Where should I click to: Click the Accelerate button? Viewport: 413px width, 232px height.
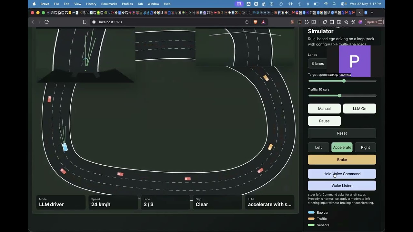coord(342,147)
